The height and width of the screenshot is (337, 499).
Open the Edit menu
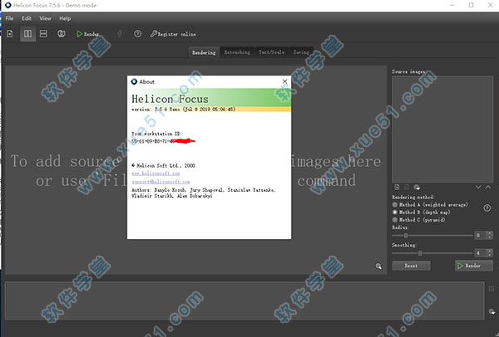point(27,18)
